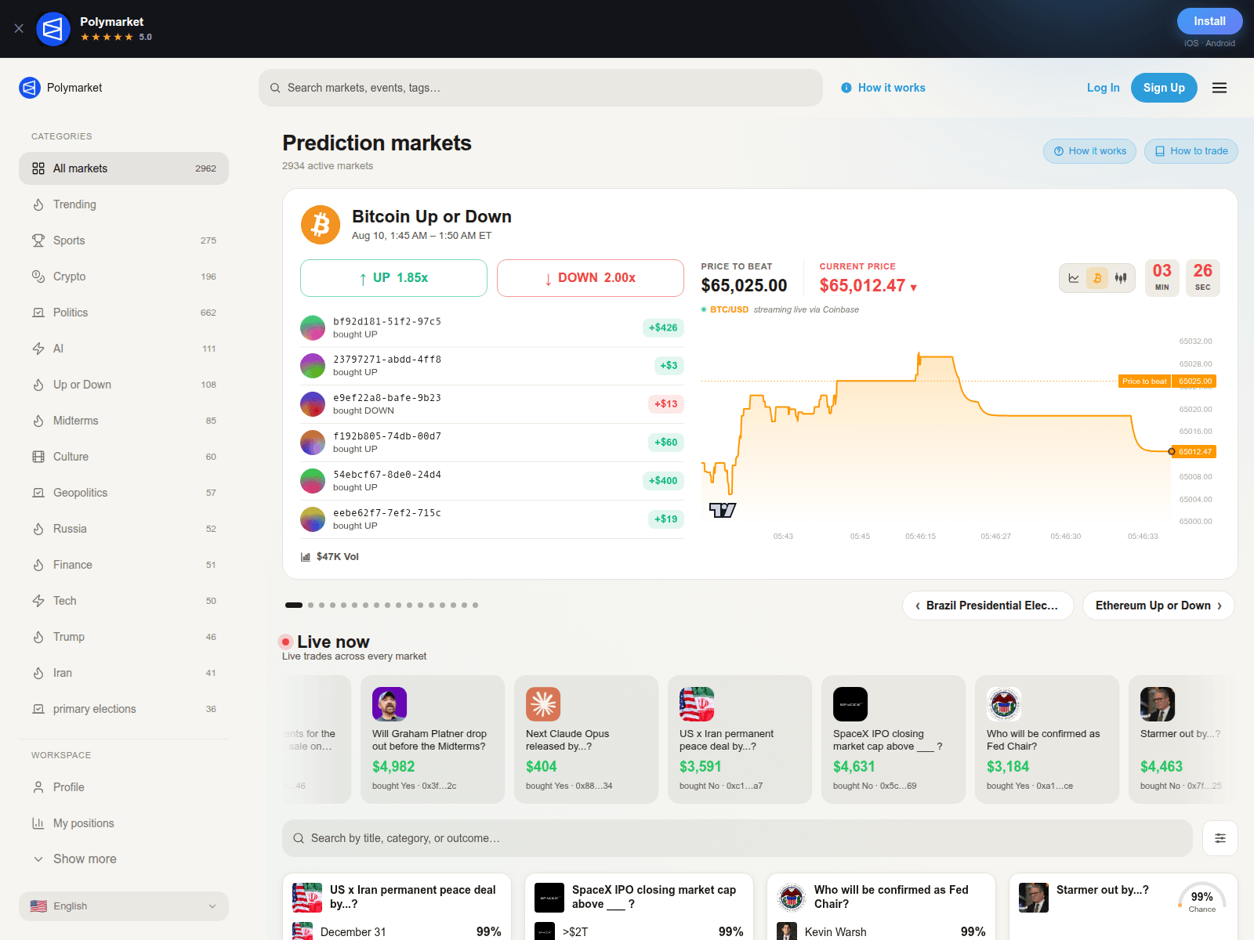Click the Iran flame icon
The height and width of the screenshot is (940, 1254).
click(38, 673)
